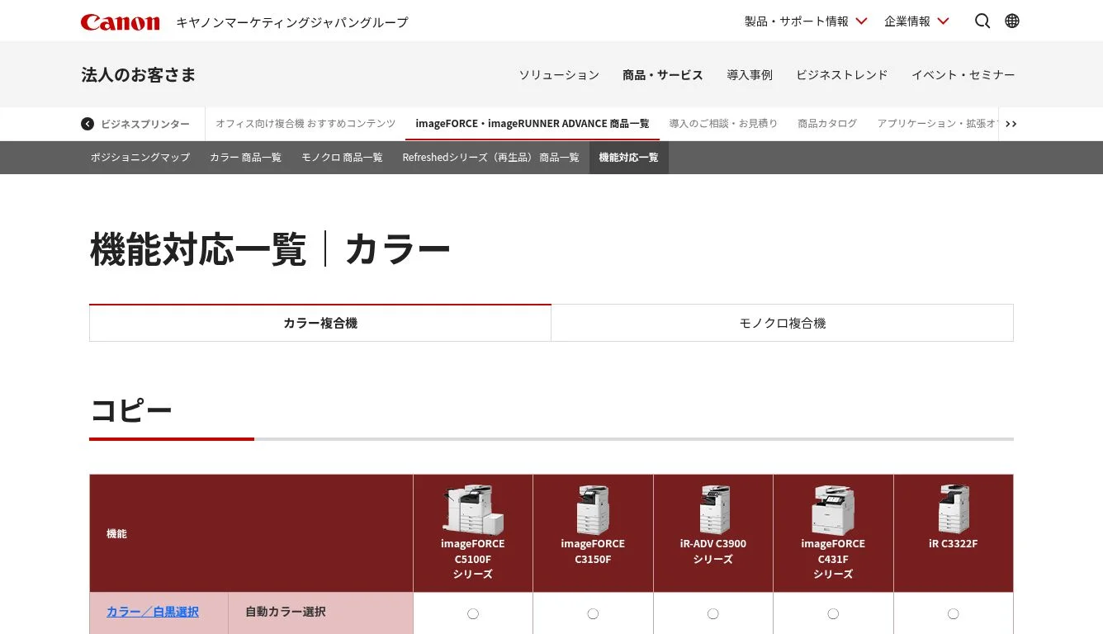1103x634 pixels.
Task: Expand the 製品・サポート情報 dropdown
Action: 805,21
